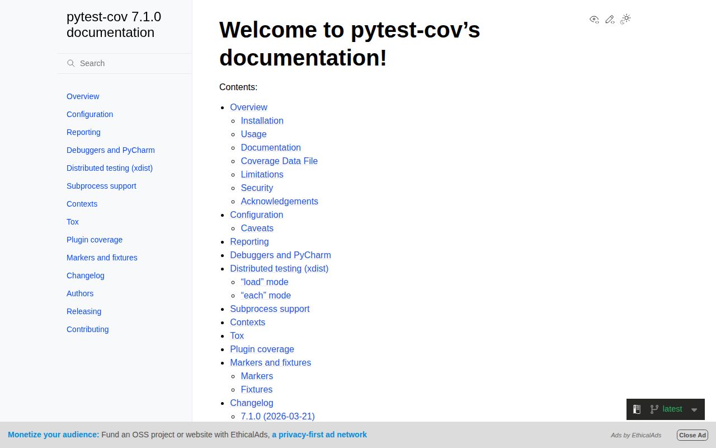Open Distributed testing (xdist) in sidebar
The height and width of the screenshot is (448, 716).
(110, 168)
